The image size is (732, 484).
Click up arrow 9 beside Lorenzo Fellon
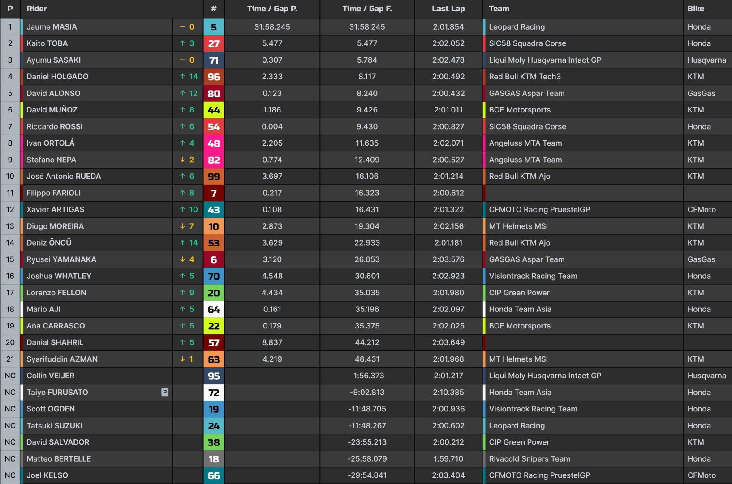[x=187, y=293]
